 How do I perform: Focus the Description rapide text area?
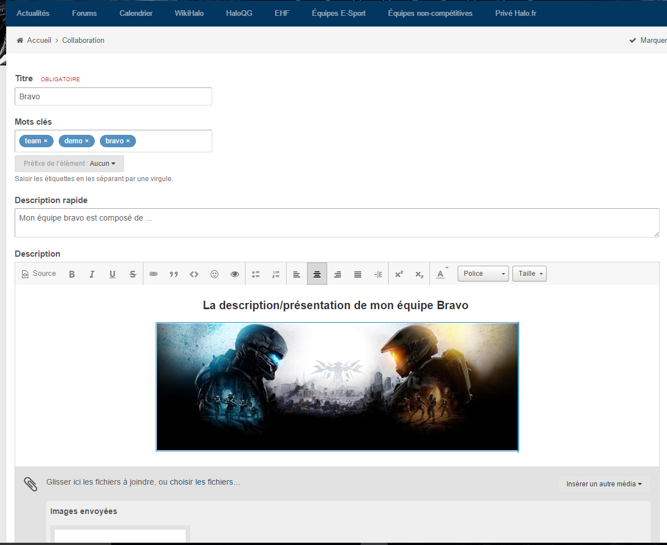337,222
